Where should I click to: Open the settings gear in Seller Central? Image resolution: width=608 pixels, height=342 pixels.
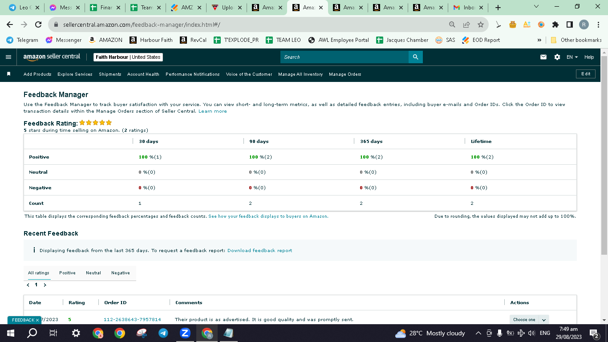pos(557,57)
